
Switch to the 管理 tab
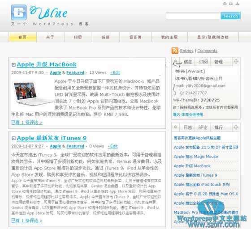click(218, 62)
